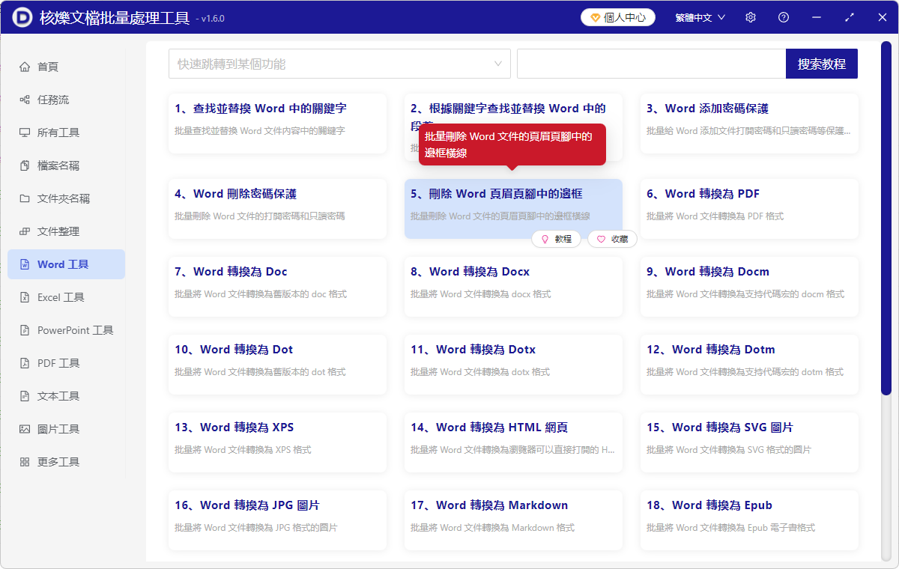Click the 搜索教程 search button
The width and height of the screenshot is (899, 569).
click(x=821, y=64)
